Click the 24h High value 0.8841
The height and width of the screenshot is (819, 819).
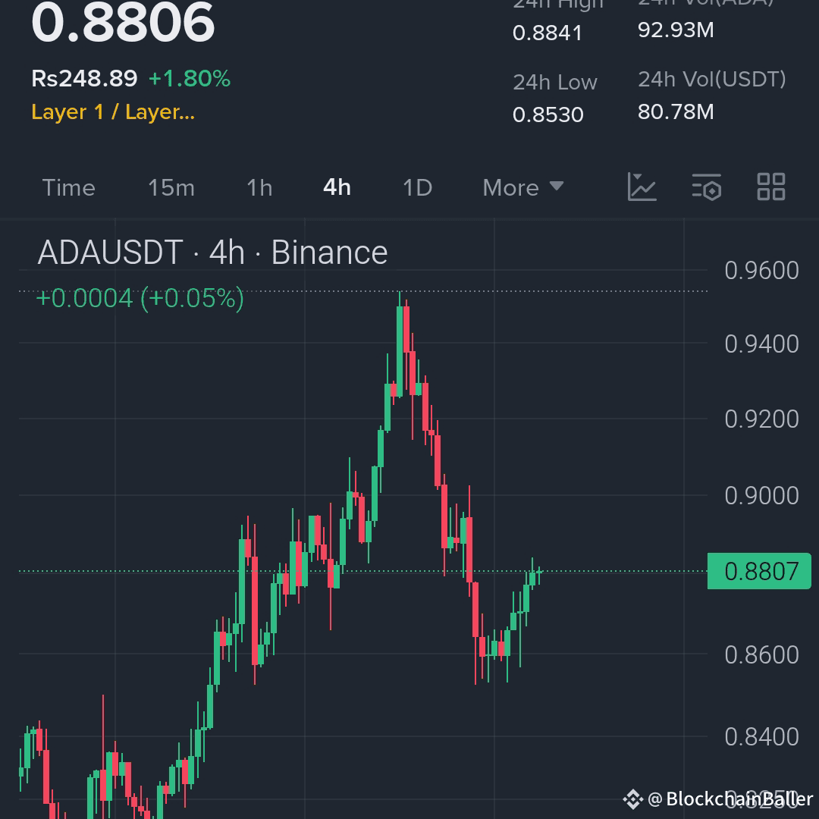tap(548, 33)
